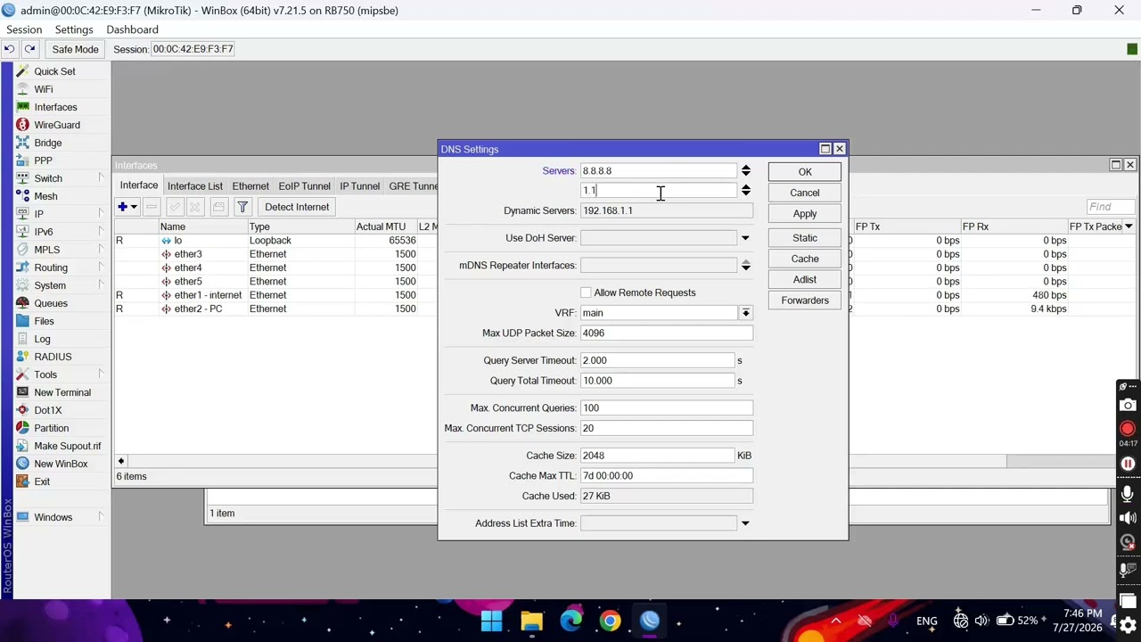Open Partition in the sidebar

tap(51, 428)
